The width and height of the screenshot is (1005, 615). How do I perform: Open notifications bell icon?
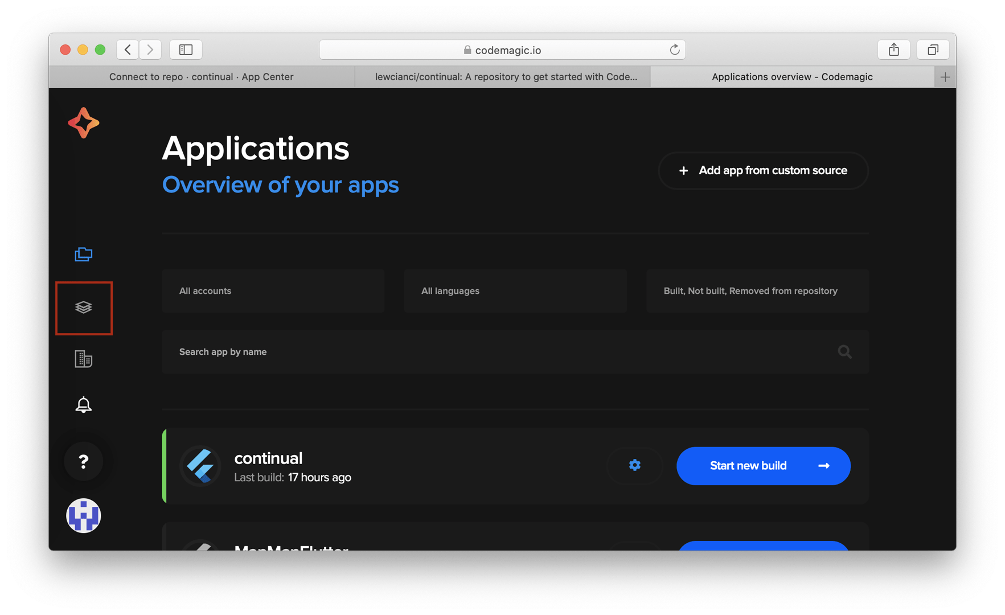point(84,404)
